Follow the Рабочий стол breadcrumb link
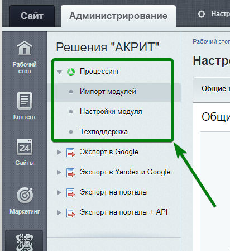230x251 pixels. 211,41
